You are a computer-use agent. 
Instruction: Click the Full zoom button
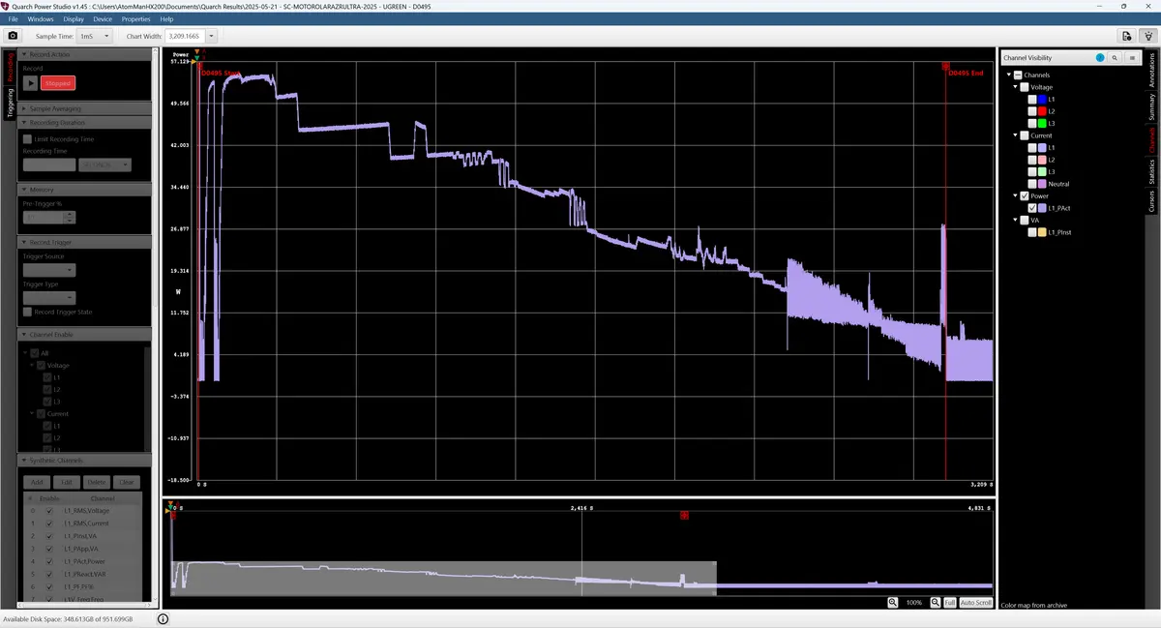(949, 602)
